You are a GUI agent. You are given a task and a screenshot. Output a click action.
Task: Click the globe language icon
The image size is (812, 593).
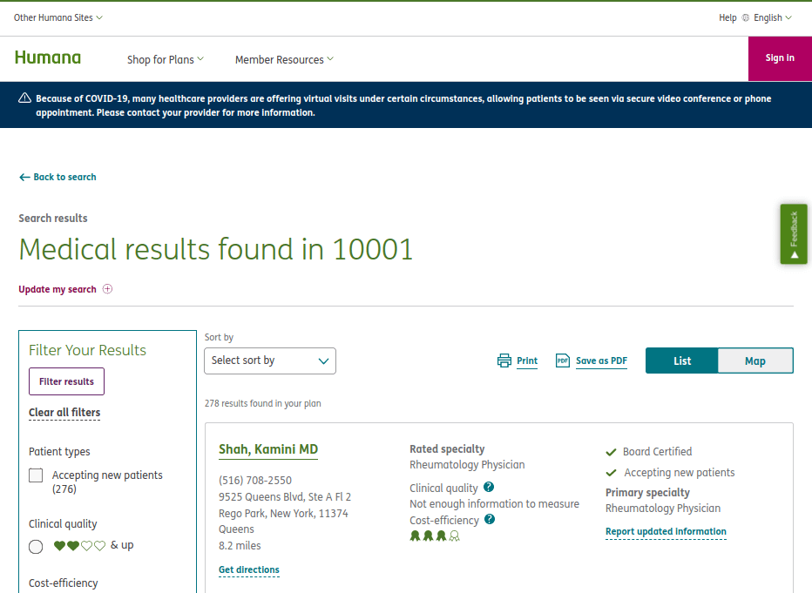(745, 17)
